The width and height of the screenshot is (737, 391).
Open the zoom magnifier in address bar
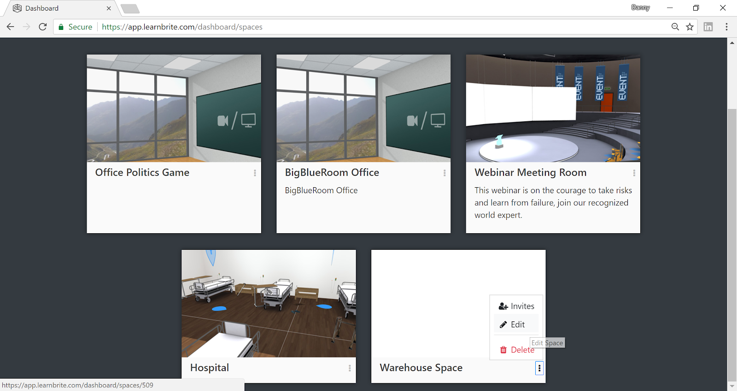[675, 27]
